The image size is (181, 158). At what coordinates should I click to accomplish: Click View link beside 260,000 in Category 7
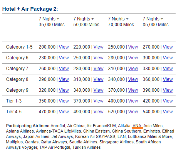point(64,69)
